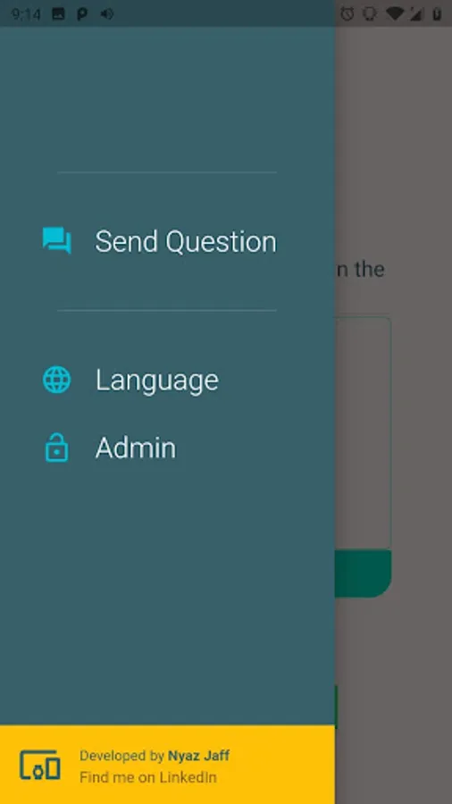
Task: Tap the green button under the text box
Action: pyautogui.click(x=364, y=574)
